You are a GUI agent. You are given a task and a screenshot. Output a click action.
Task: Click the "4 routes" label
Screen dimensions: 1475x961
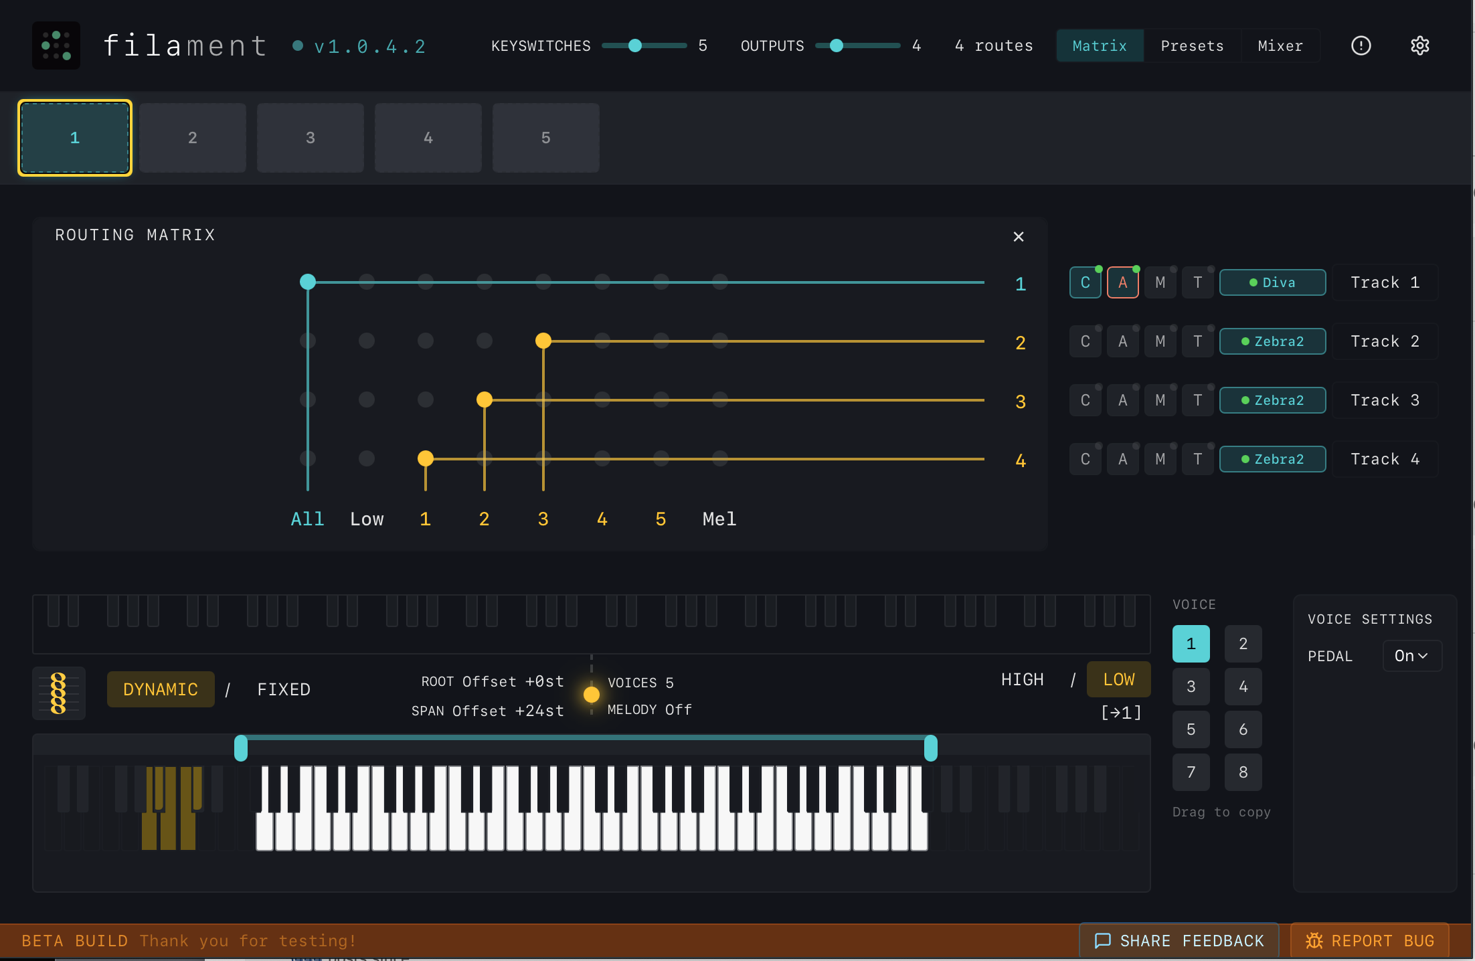(x=993, y=46)
